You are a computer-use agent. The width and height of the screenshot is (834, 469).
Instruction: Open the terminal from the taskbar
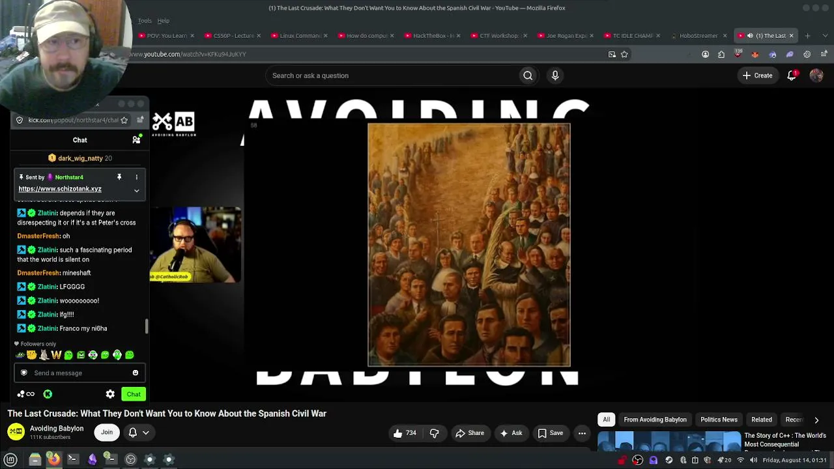point(73,459)
